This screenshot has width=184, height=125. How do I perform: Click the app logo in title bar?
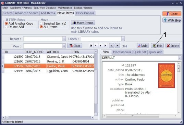[3, 3]
